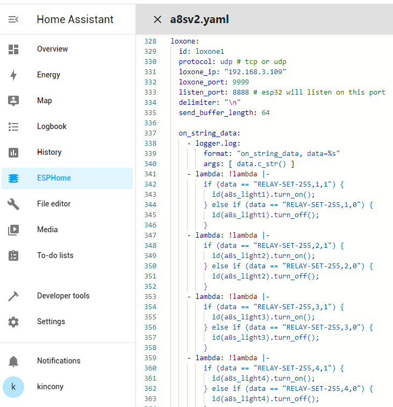Screen dimensions: 393x407
Task: Show Notifications panel
Action: click(x=58, y=361)
